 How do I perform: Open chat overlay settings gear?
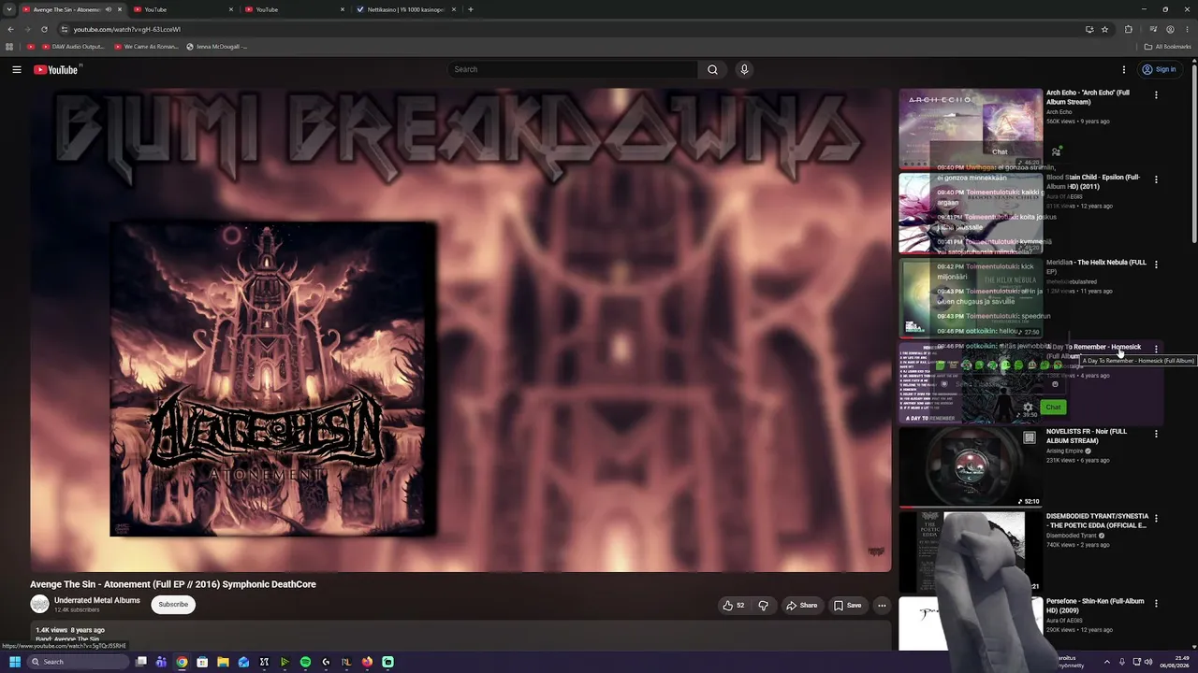coord(1028,407)
